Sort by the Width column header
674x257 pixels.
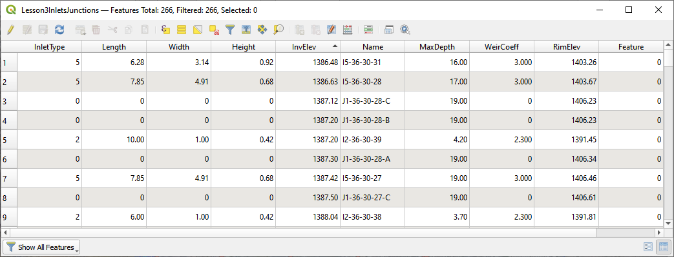(179, 46)
